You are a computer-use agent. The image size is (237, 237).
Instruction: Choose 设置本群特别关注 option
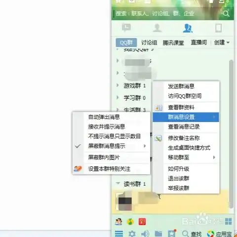(111, 169)
